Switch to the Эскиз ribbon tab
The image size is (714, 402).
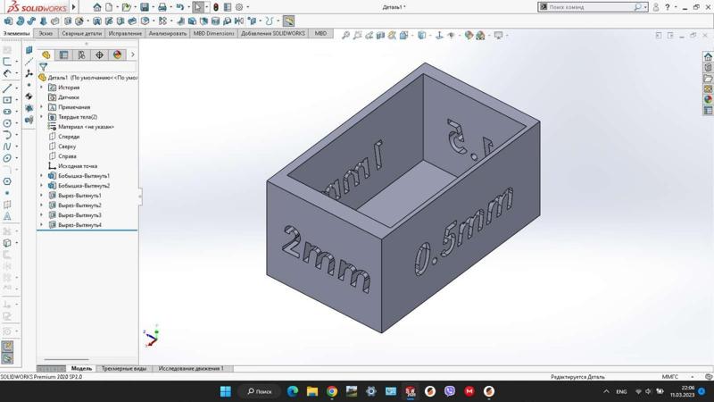coord(46,33)
